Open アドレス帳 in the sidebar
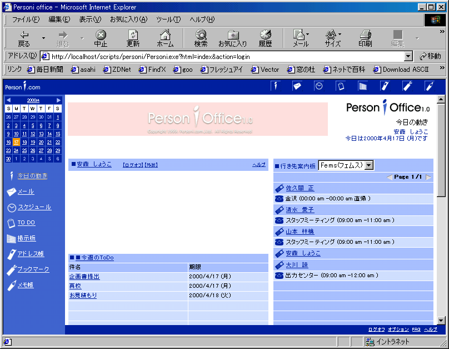Screen dimensions: 449x349 point(31,253)
